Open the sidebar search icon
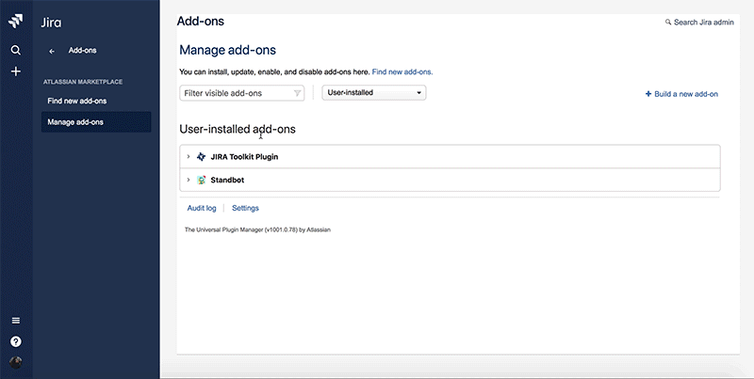This screenshot has width=754, height=379. click(16, 50)
